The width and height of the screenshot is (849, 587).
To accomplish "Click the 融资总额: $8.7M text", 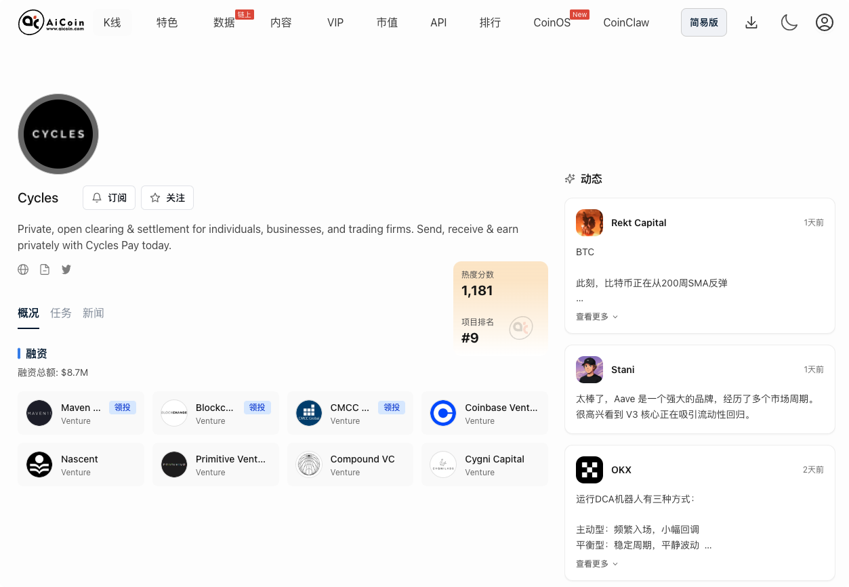I will (53, 372).
